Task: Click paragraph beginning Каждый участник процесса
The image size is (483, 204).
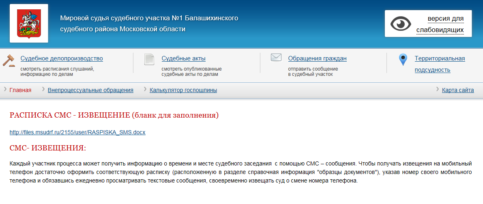Action: (x=241, y=172)
